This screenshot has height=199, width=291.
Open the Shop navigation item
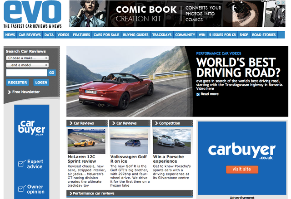click(x=244, y=35)
